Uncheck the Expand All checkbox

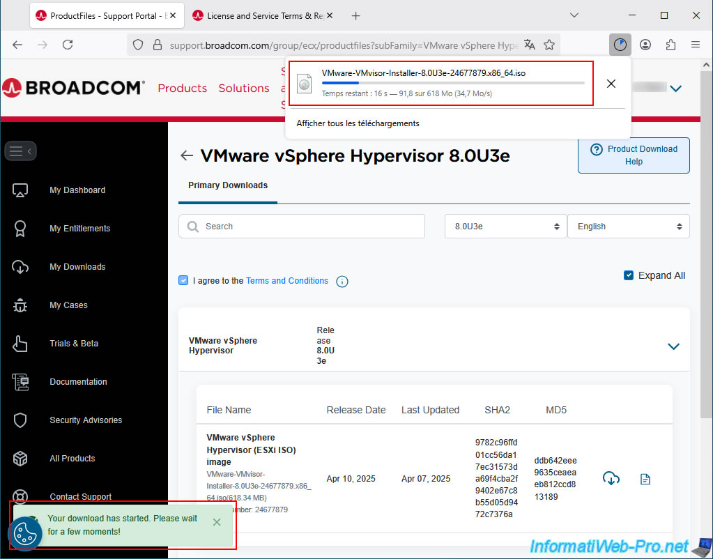tap(629, 275)
